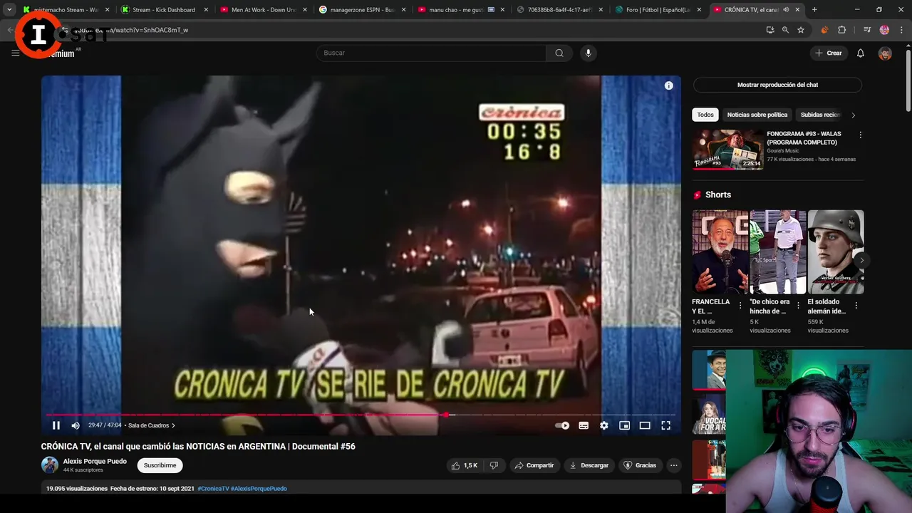Image resolution: width=912 pixels, height=513 pixels.
Task: Click the #CronicaTV hashtag
Action: (x=213, y=489)
